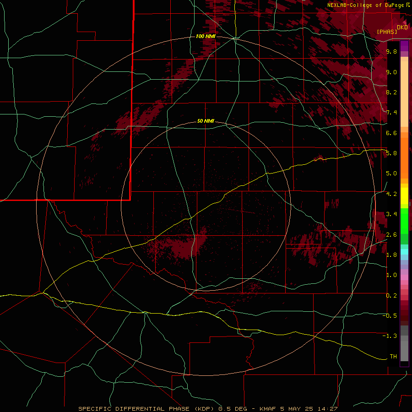Screen dimensions: 412x412
Task: Click the 6.6 scale value
Action: (391, 133)
